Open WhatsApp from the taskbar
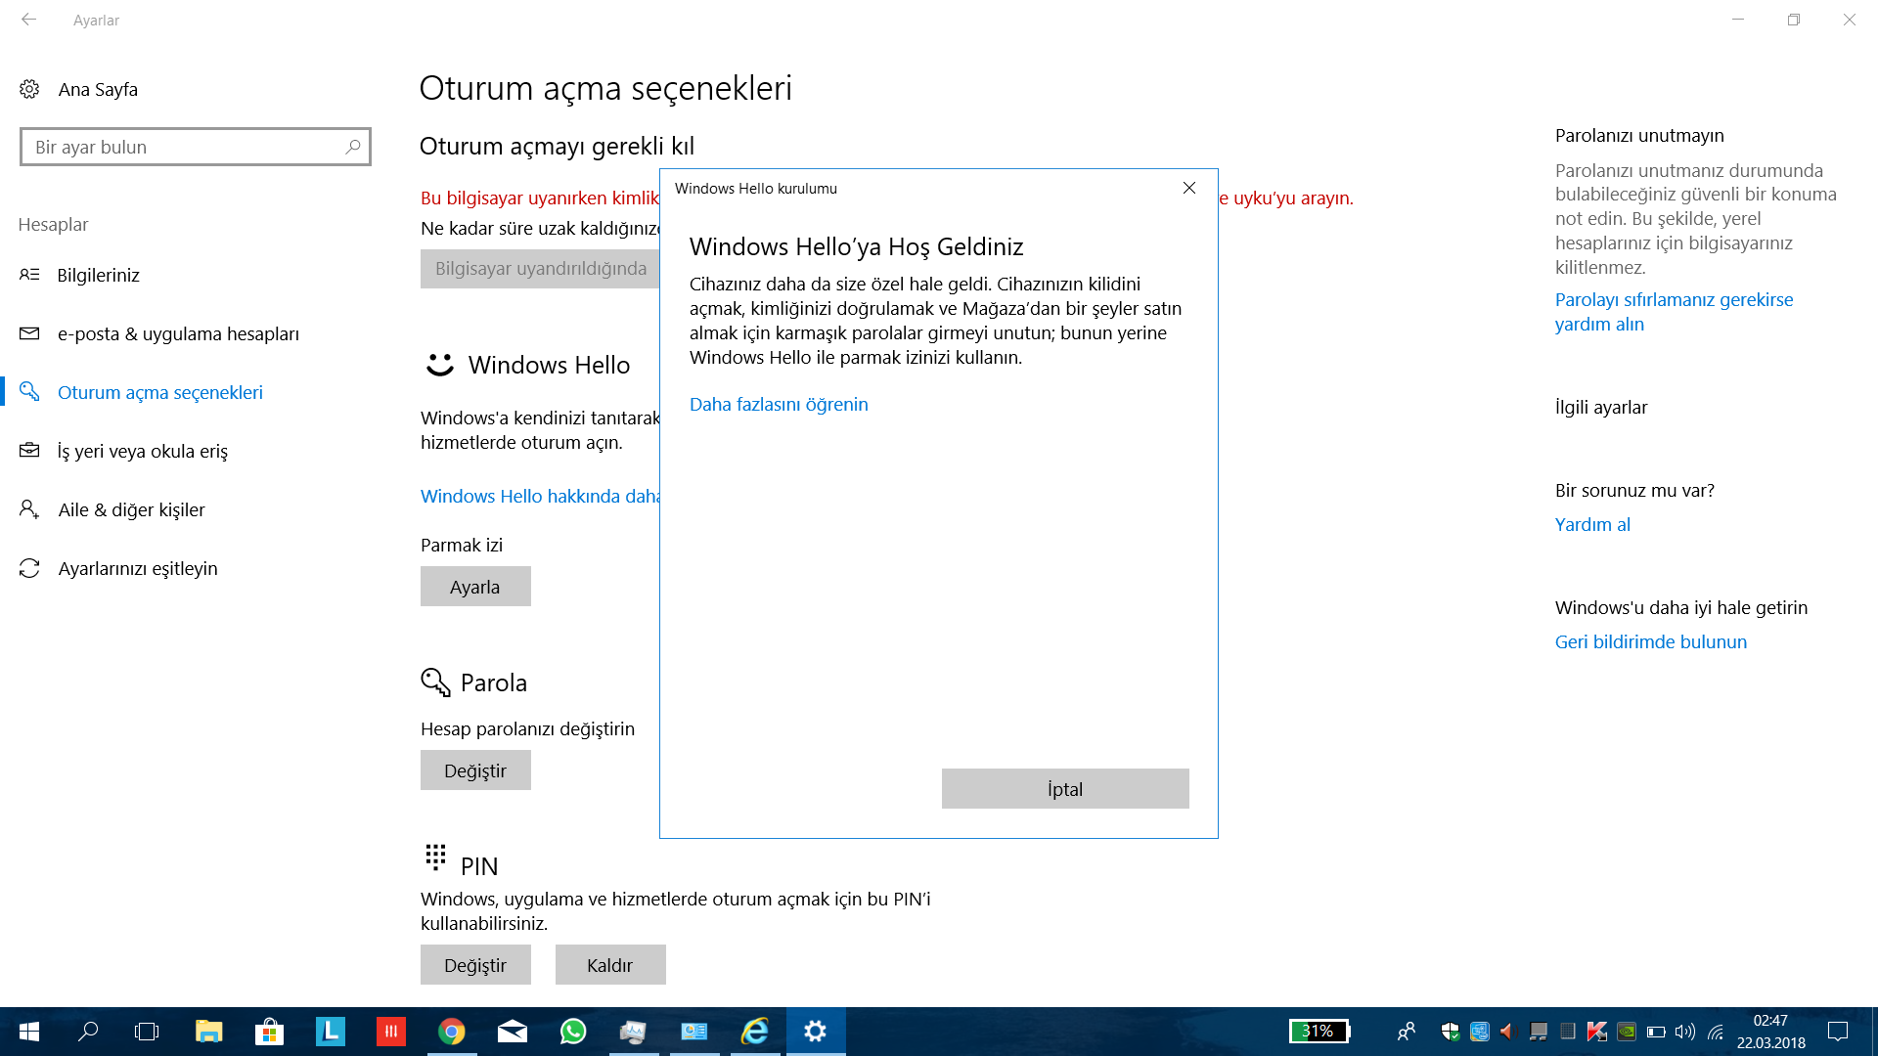Image resolution: width=1878 pixels, height=1056 pixels. [573, 1031]
